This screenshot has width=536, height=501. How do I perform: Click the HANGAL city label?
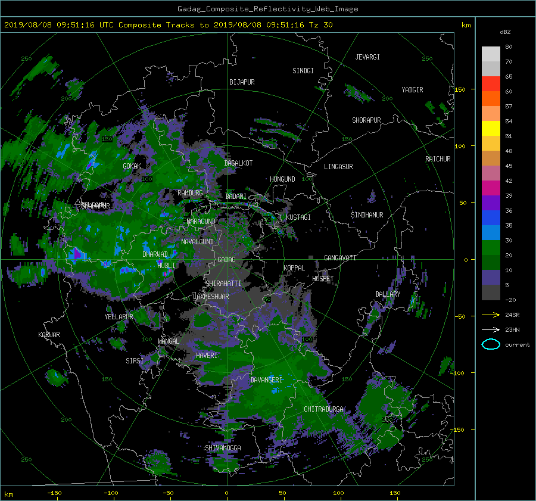(169, 341)
